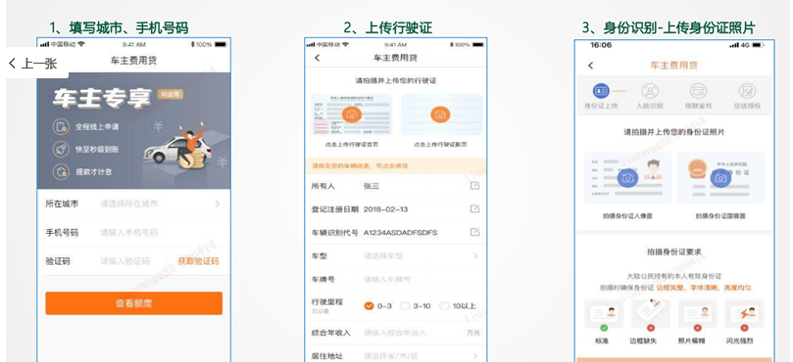Click 提款才计息 banner icon
Image resolution: width=793 pixels, height=362 pixels.
pos(60,171)
